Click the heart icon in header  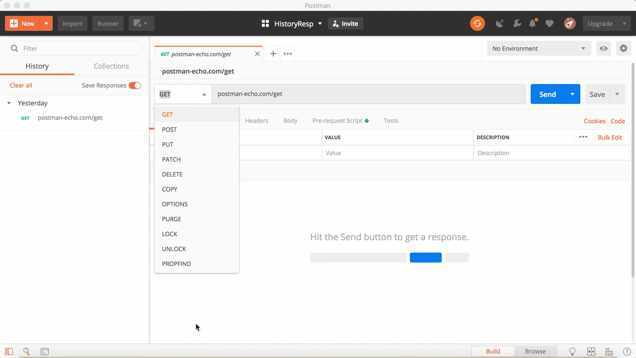click(x=549, y=23)
